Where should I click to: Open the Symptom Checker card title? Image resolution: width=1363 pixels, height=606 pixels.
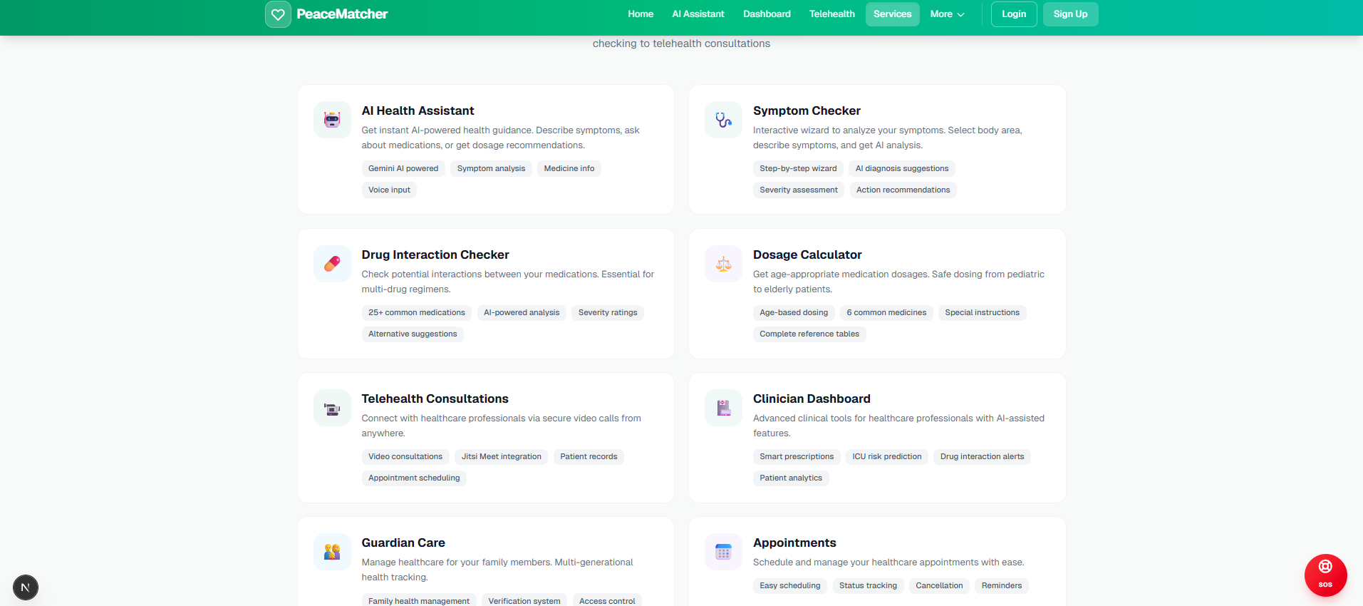click(x=807, y=111)
